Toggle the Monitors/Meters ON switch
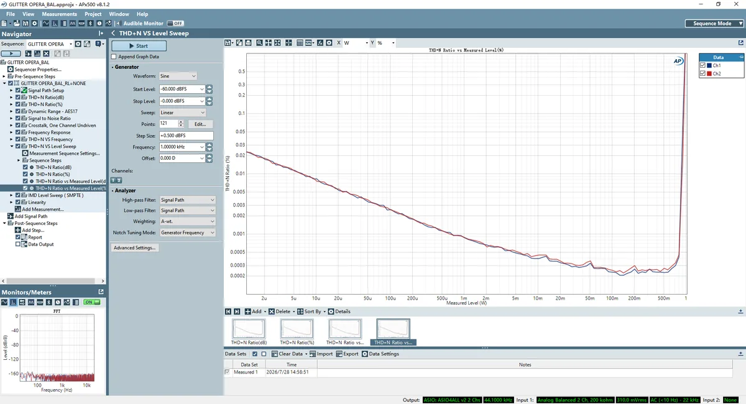746x404 pixels. tap(92, 302)
